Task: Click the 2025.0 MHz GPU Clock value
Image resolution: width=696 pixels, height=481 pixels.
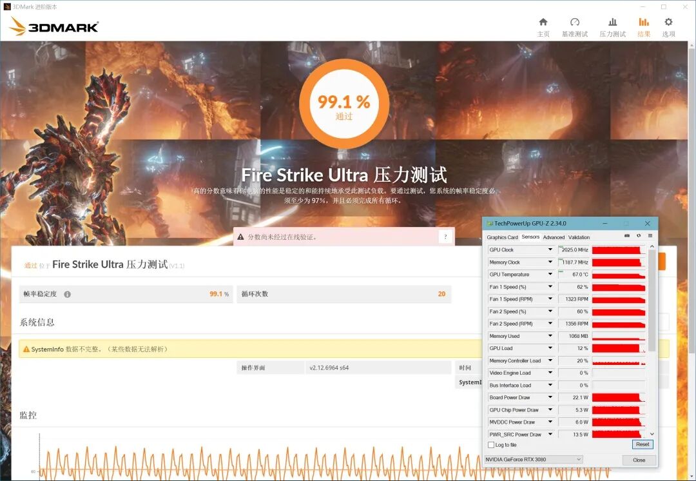Action: (574, 250)
